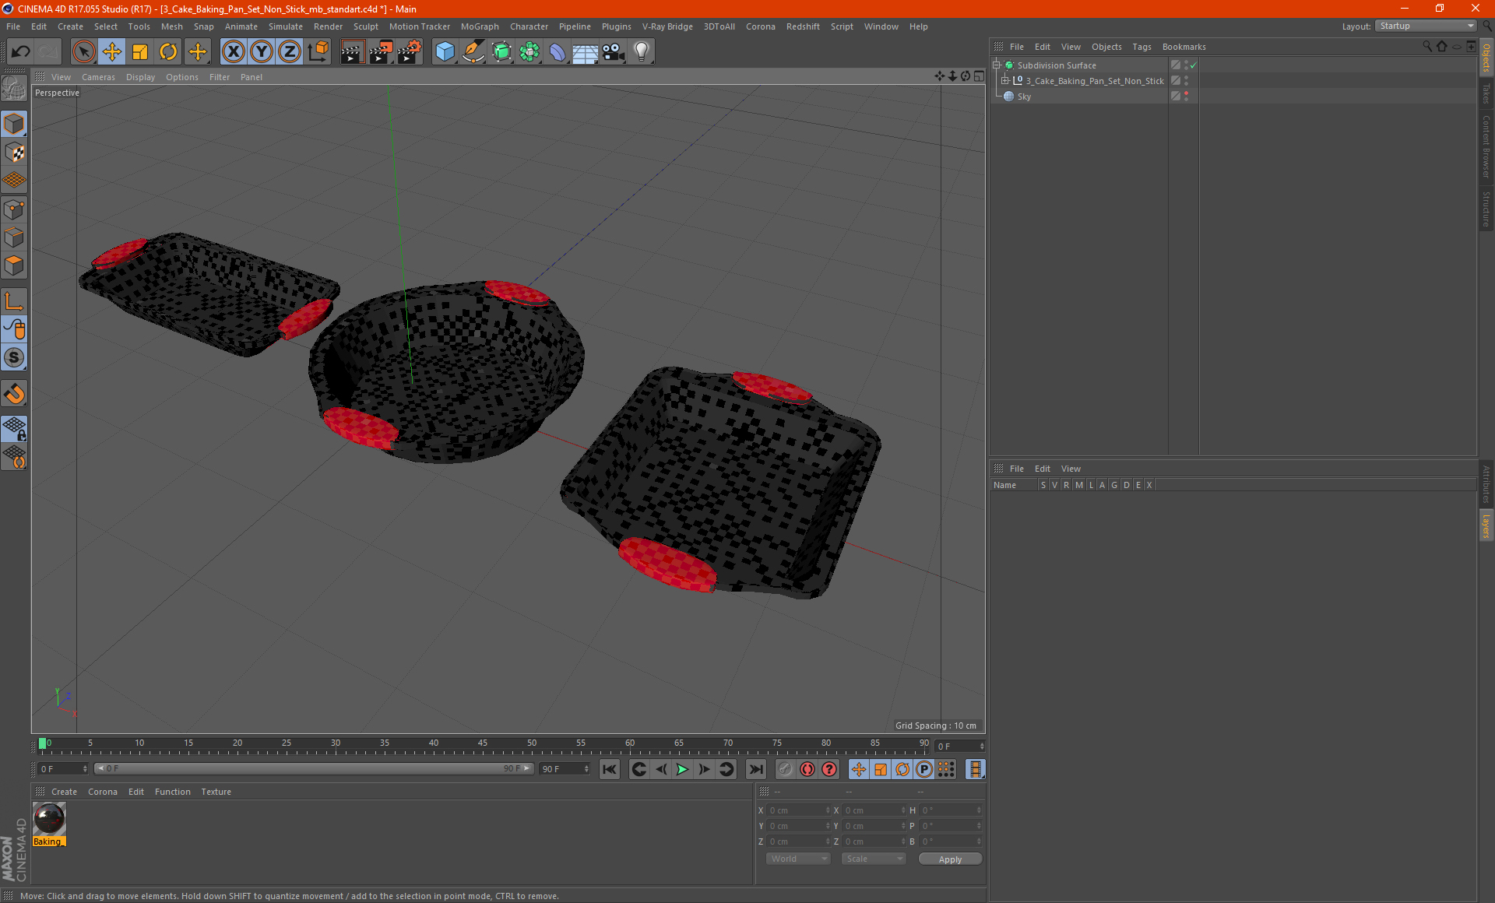Select Edges mode in left palette
Image resolution: width=1495 pixels, height=903 pixels.
point(14,237)
